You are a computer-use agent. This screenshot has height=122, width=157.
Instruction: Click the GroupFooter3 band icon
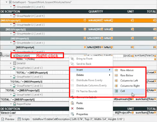tap(14, 77)
